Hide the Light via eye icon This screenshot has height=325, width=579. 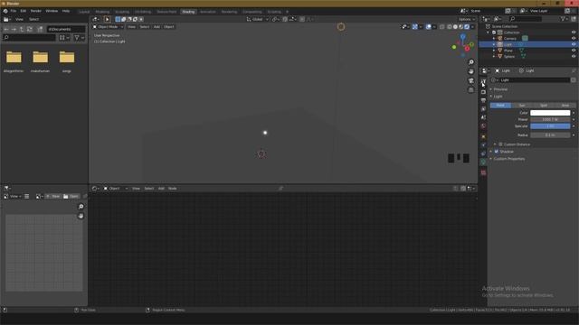coord(574,44)
